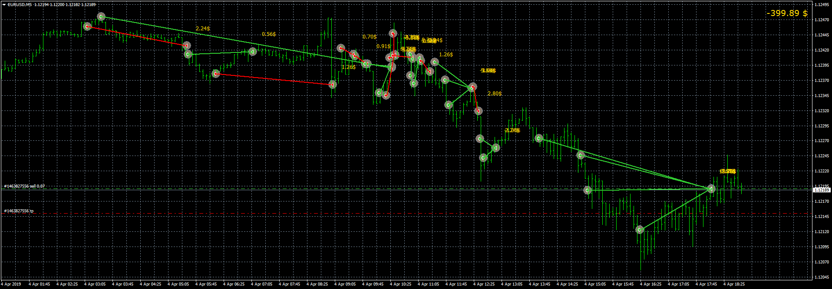Click the 4 Apr 08:25 time label
This screenshot has width=832, height=289.
pos(317,284)
